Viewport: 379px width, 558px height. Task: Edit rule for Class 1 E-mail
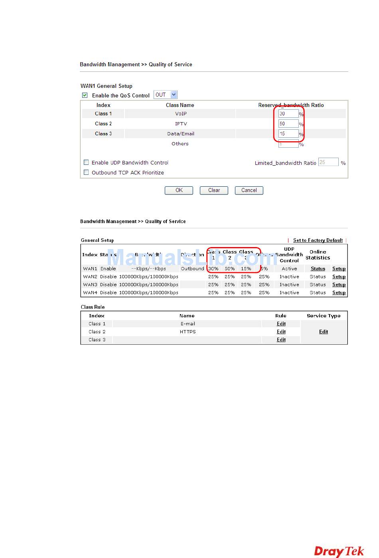pyautogui.click(x=281, y=324)
